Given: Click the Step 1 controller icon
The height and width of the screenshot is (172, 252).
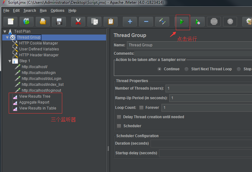Looking at the screenshot, I should pos(15,61).
